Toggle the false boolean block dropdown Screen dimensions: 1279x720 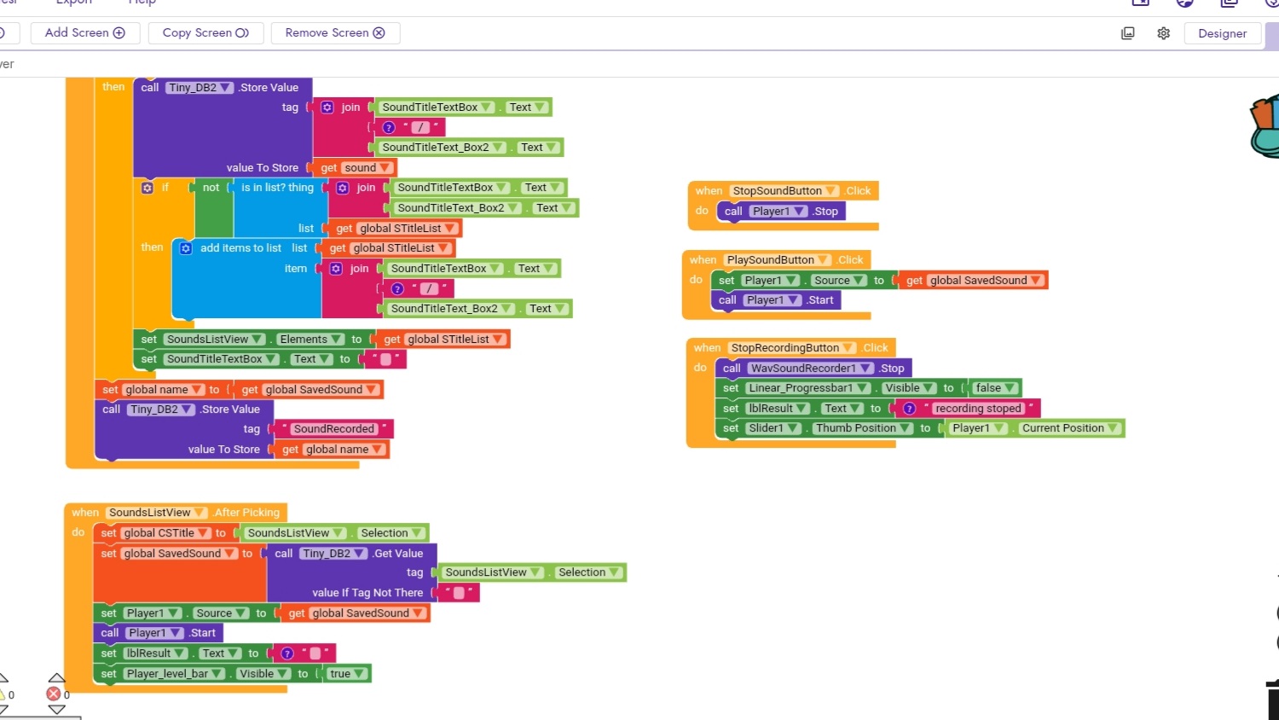(x=1011, y=388)
